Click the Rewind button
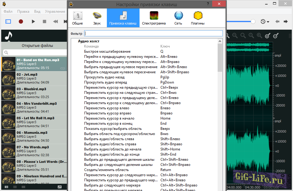The width and height of the screenshot is (293, 191). pos(55,21)
